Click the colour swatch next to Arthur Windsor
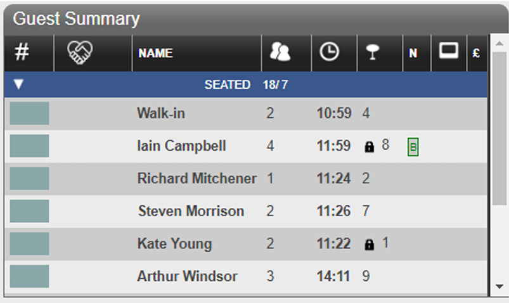Screen dimensions: 509x303 [29, 276]
